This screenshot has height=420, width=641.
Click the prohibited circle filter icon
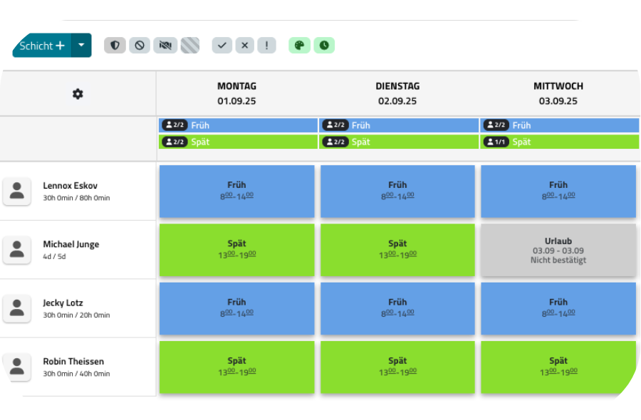(140, 46)
